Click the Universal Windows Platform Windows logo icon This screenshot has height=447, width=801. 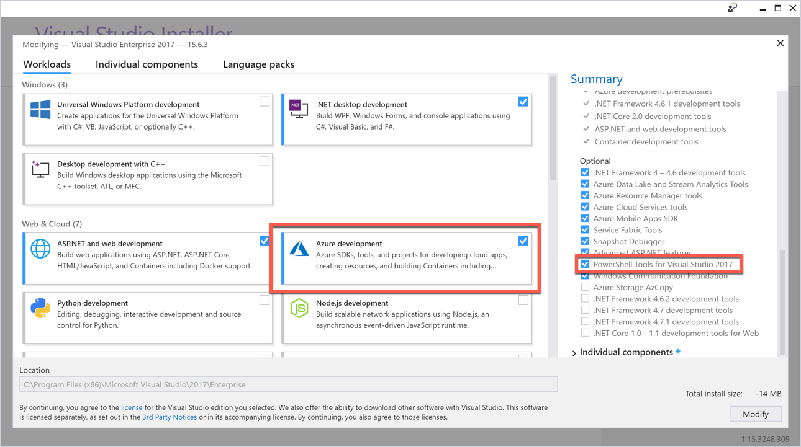40,110
